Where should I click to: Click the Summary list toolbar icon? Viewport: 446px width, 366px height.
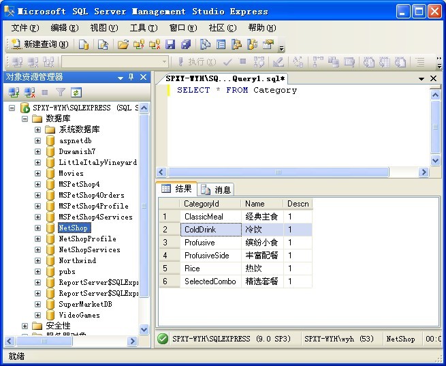click(x=221, y=44)
